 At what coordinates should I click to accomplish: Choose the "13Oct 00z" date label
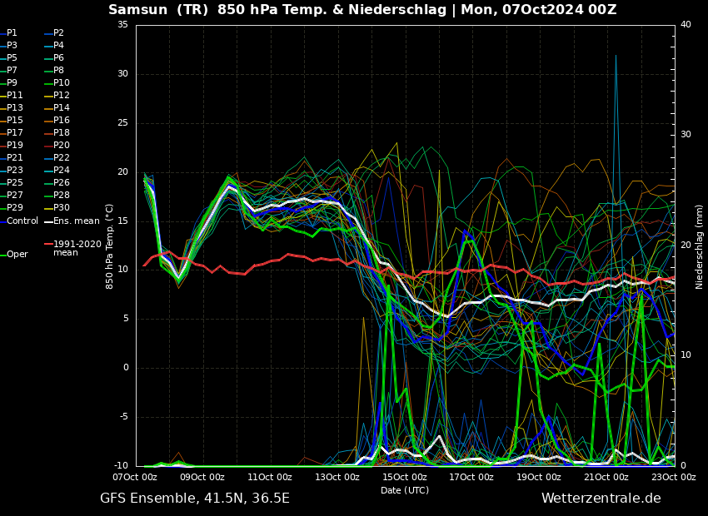(337, 477)
